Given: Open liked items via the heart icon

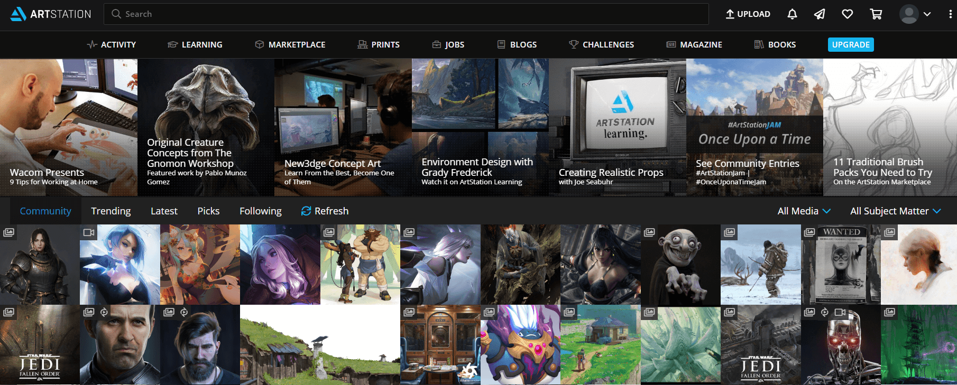Looking at the screenshot, I should tap(848, 14).
